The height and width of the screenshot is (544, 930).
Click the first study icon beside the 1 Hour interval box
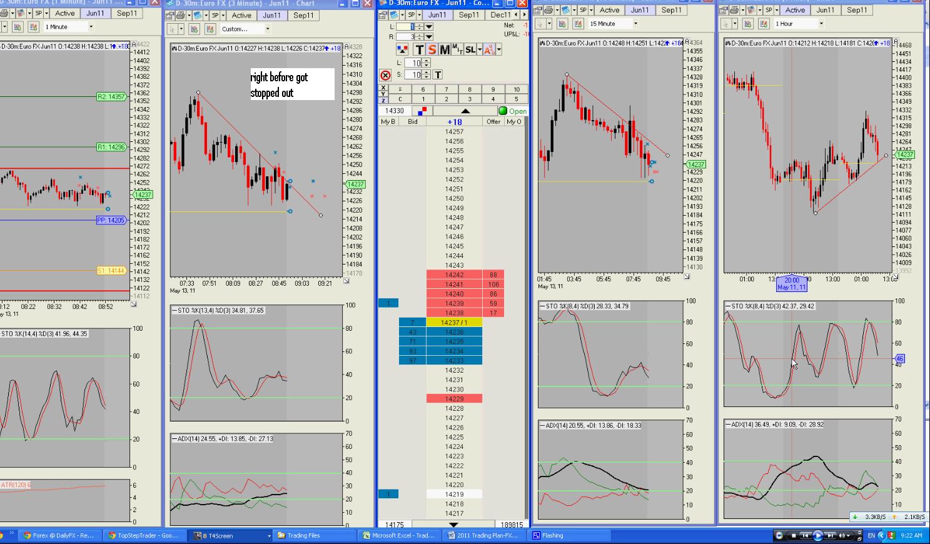click(748, 24)
